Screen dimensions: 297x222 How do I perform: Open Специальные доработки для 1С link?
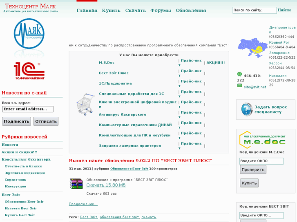coord(132,94)
